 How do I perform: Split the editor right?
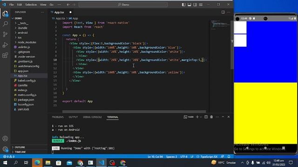pos(223,12)
